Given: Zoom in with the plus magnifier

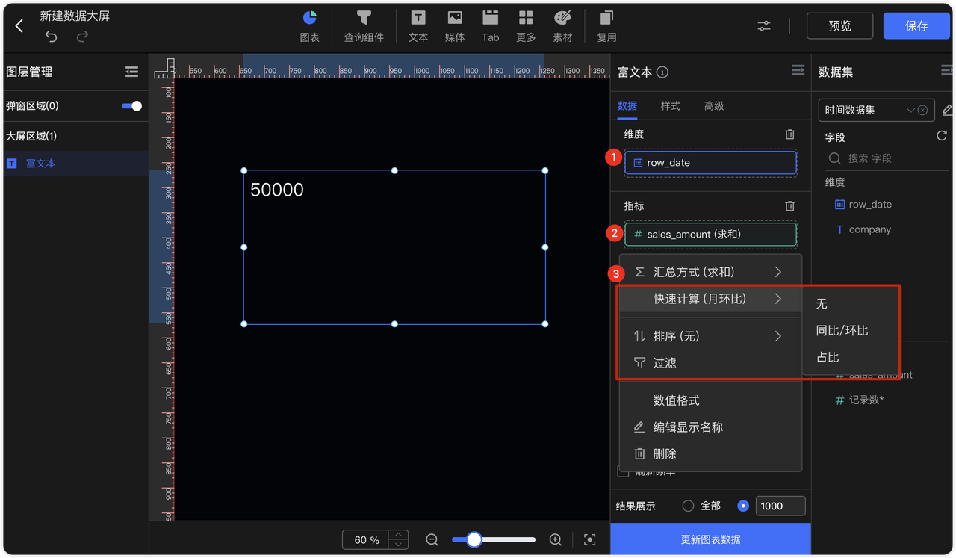Looking at the screenshot, I should pyautogui.click(x=555, y=539).
